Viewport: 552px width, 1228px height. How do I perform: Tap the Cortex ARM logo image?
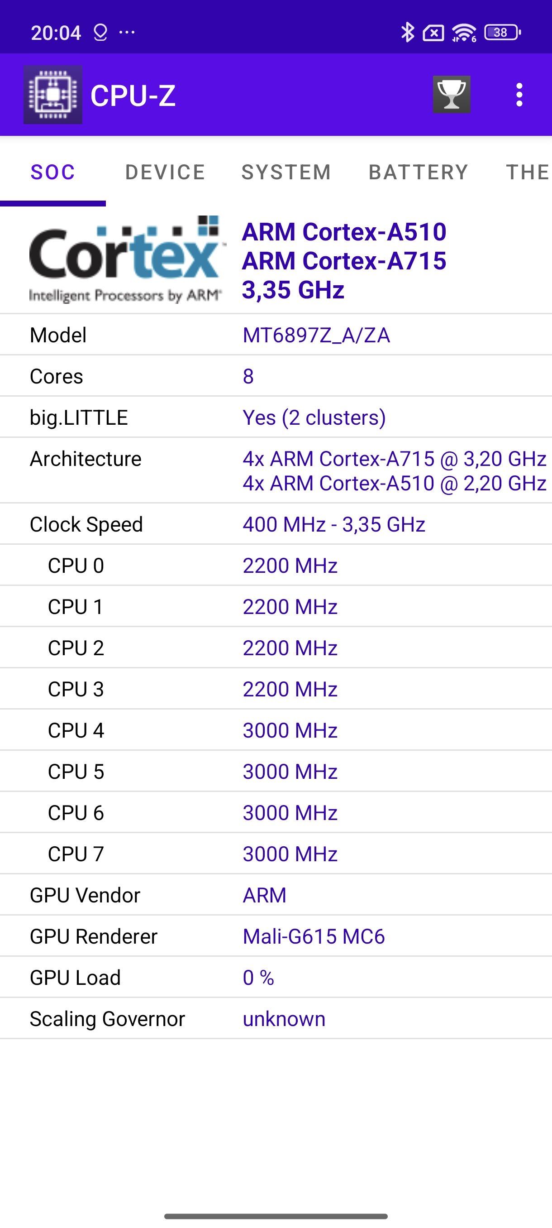coord(126,260)
